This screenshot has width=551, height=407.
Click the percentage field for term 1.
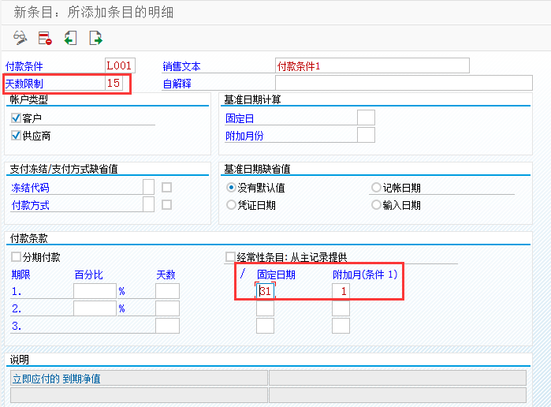pos(95,291)
